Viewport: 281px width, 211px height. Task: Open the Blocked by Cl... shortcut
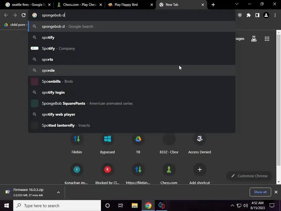coord(107,174)
